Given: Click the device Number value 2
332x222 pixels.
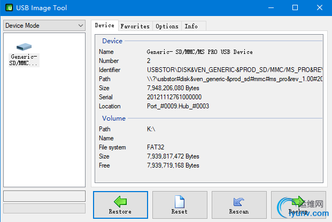Looking at the screenshot, I should 149,61.
